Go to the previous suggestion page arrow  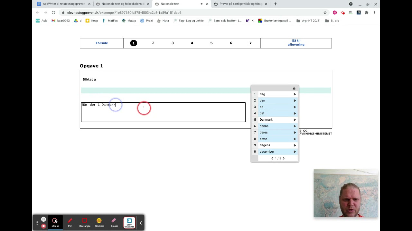coord(272,158)
